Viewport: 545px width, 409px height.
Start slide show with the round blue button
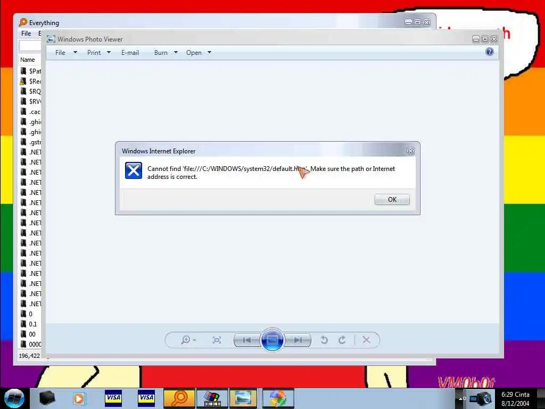pos(272,339)
